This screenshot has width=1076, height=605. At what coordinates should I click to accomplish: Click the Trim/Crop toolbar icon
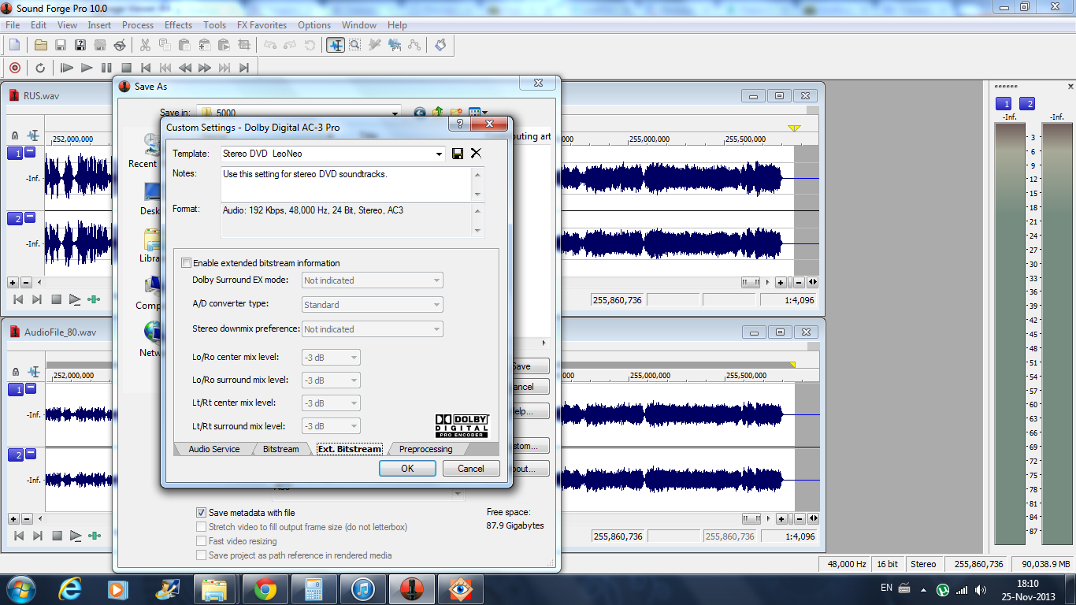[243, 45]
